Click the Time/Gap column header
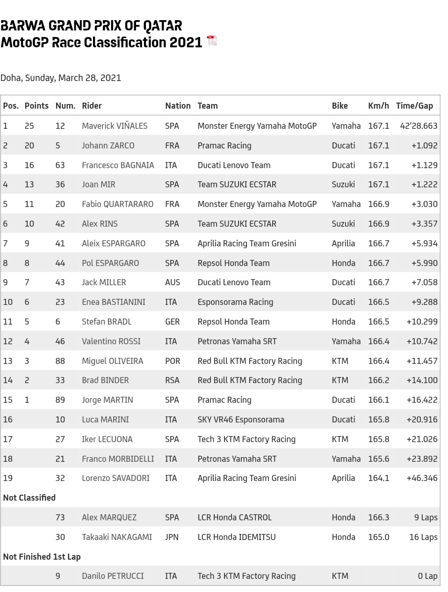This screenshot has height=592, width=448. coord(414,106)
